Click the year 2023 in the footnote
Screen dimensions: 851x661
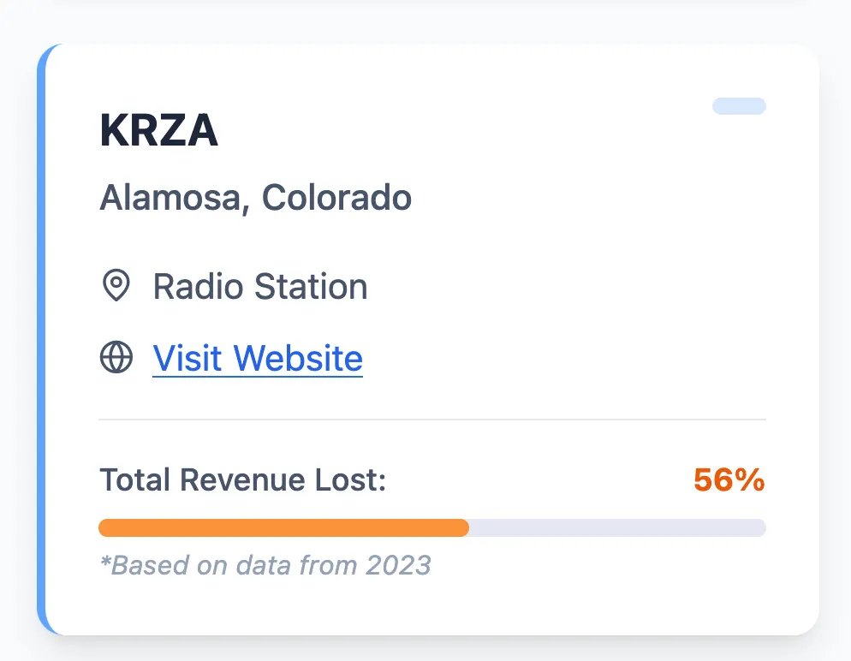(398, 565)
